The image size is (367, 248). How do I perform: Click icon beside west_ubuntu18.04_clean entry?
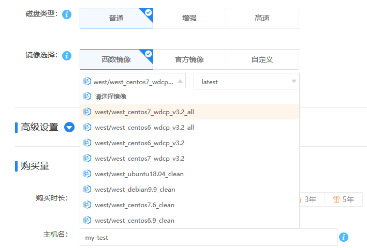pyautogui.click(x=87, y=174)
